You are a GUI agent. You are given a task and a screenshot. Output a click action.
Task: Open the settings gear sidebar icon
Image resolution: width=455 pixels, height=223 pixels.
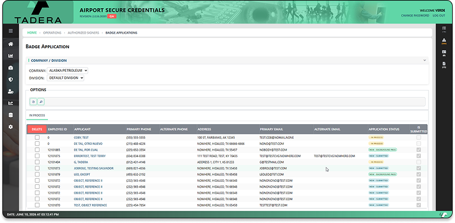point(11,127)
